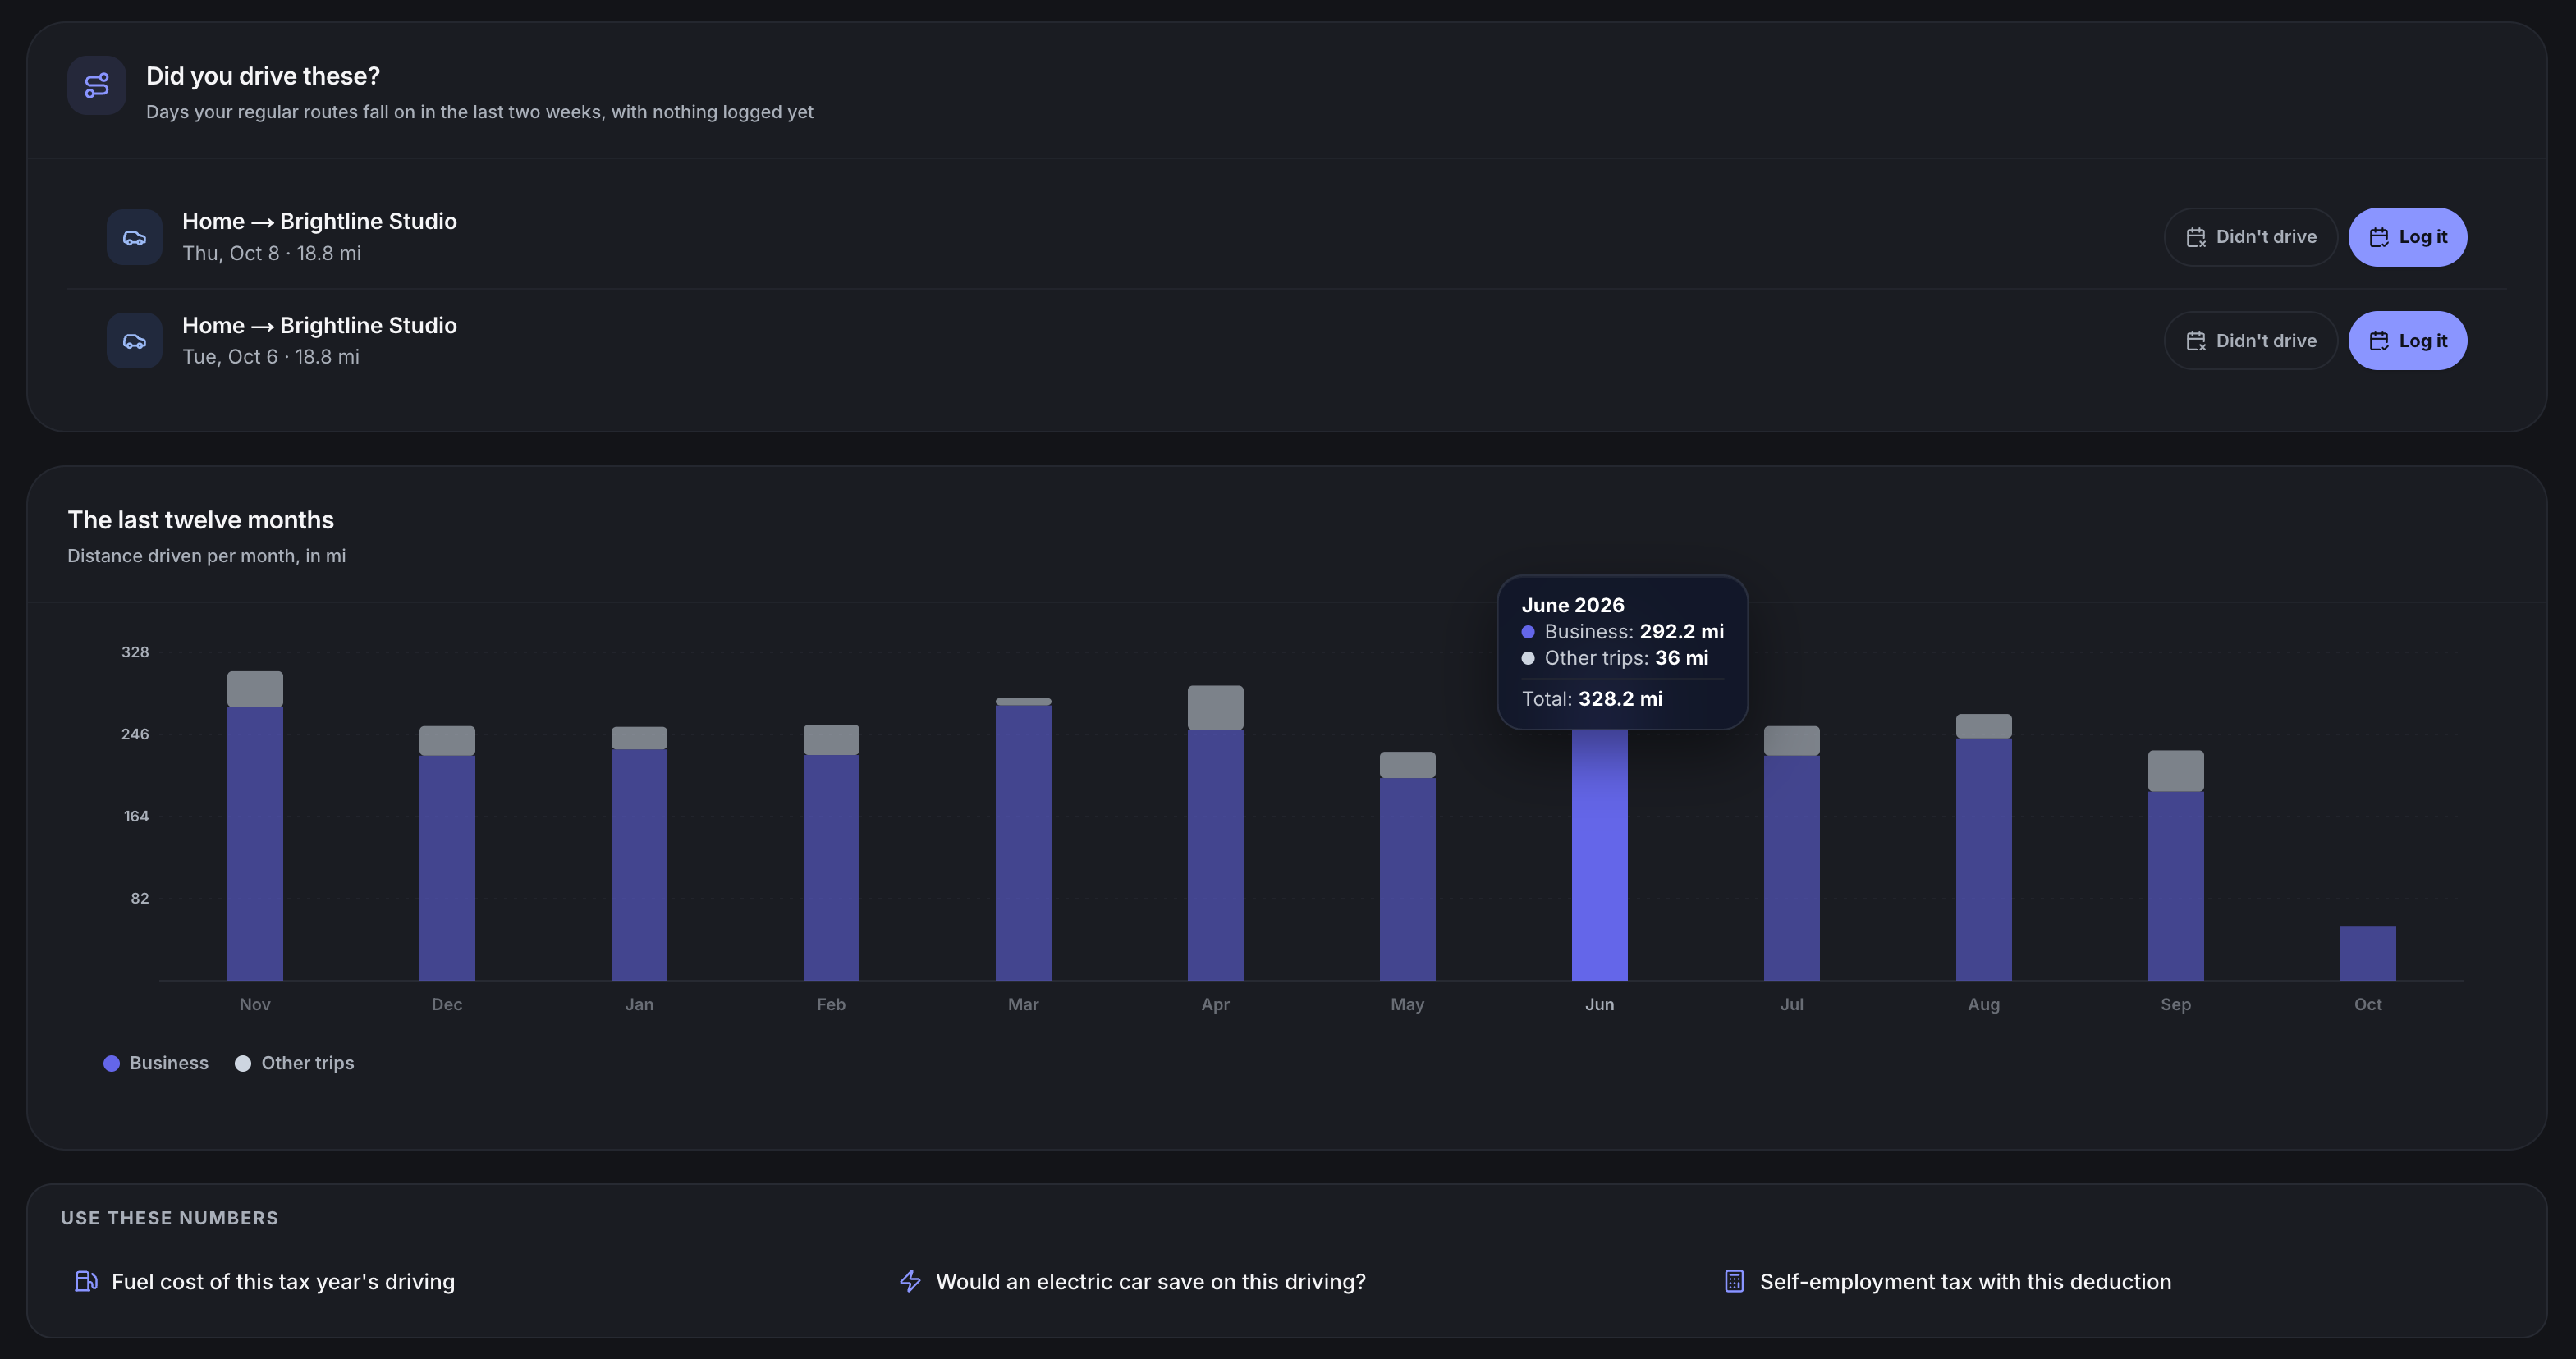Image resolution: width=2576 pixels, height=1359 pixels.
Task: Click the car icon on the Thu, Oct 8 trip
Action: coord(135,237)
